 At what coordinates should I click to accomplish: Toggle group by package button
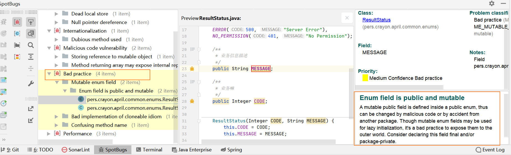(17, 45)
